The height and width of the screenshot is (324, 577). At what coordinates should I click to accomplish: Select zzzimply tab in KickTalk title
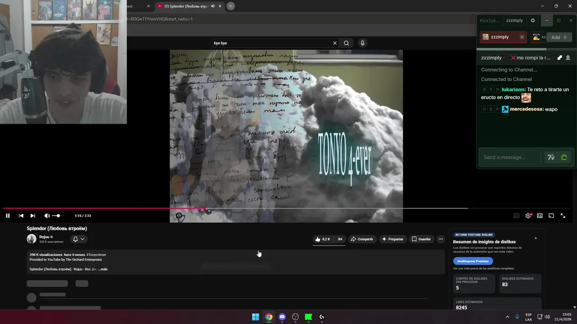pyautogui.click(x=514, y=20)
